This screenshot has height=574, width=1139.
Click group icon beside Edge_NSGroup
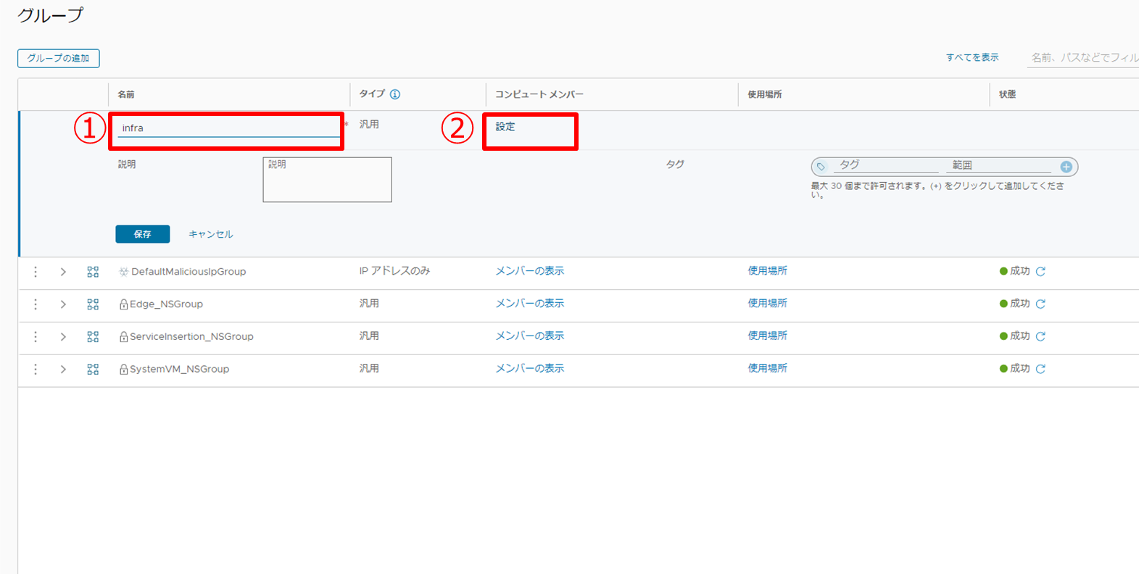click(x=93, y=304)
